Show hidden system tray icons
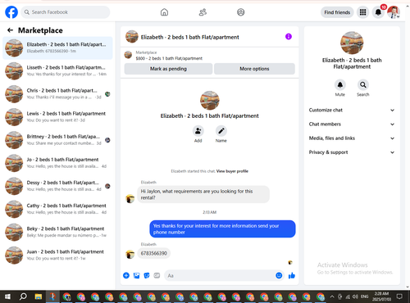The image size is (410, 303). 332,296
